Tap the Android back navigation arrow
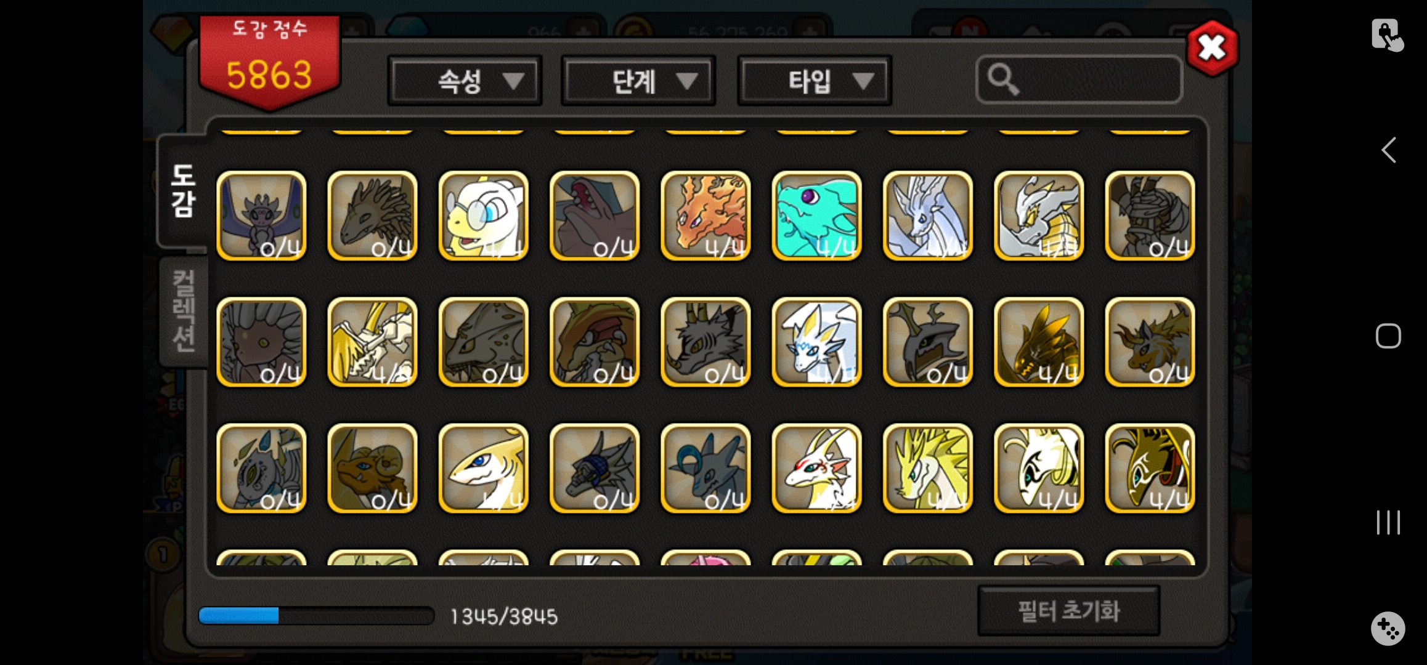This screenshot has width=1427, height=665. [x=1388, y=150]
